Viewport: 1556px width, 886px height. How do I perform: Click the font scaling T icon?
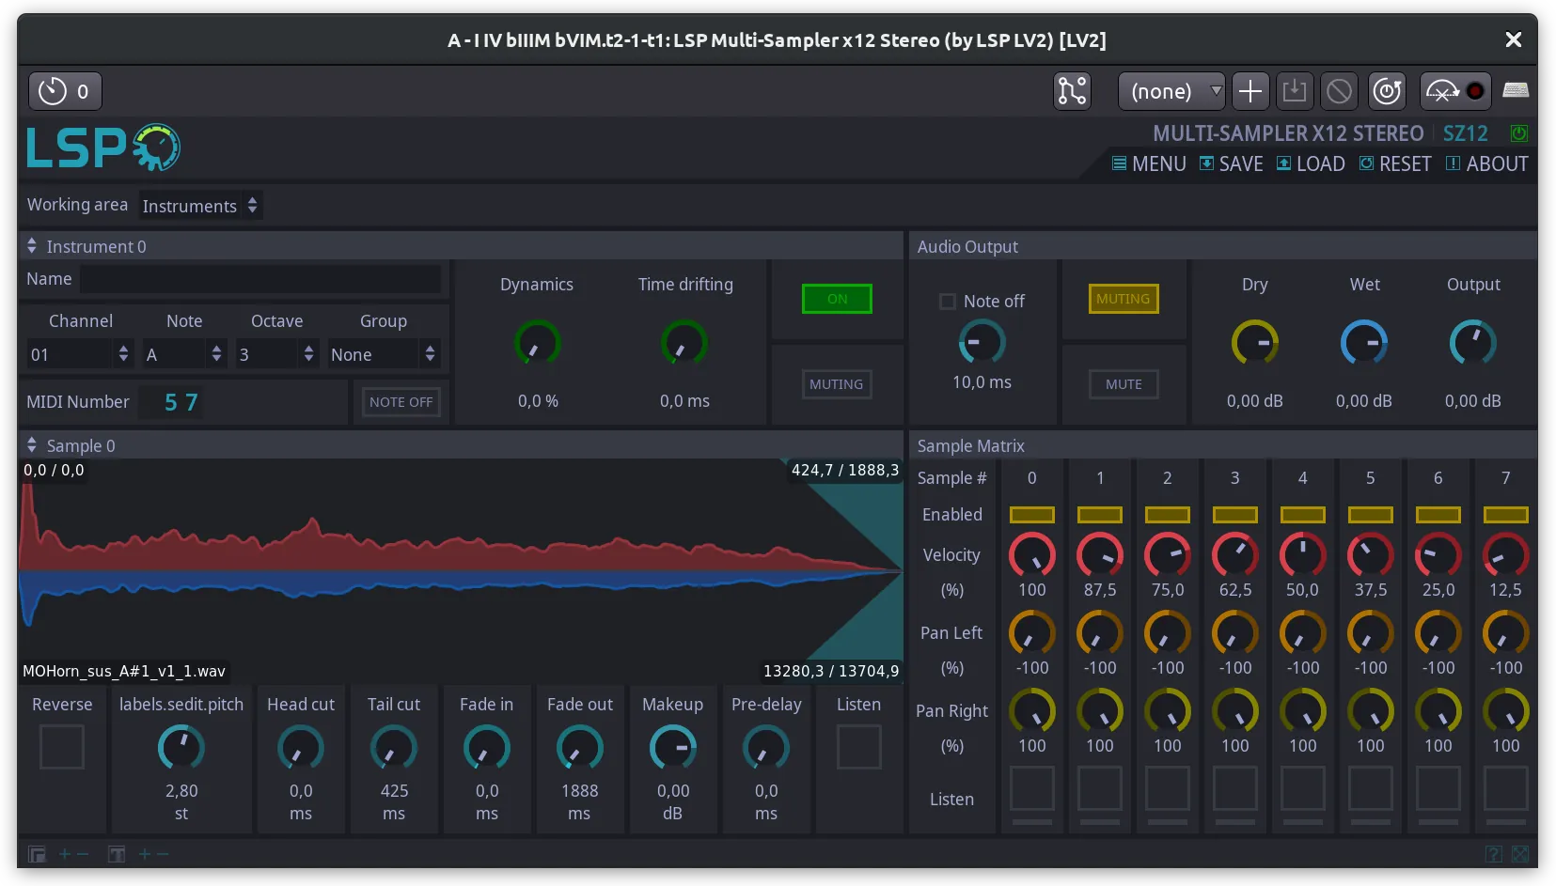[117, 854]
